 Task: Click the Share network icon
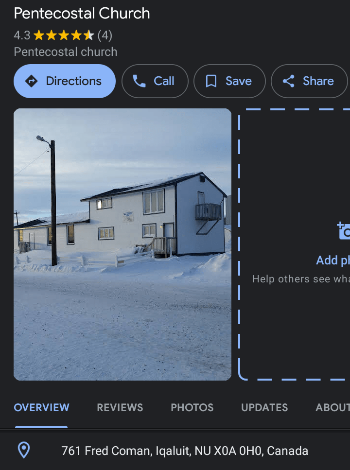pos(289,81)
